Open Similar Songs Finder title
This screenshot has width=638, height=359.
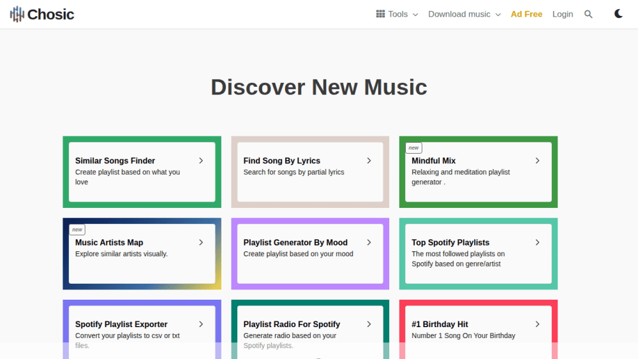[x=115, y=161]
